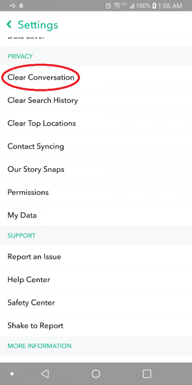Select Clear Search History
Image resolution: width=192 pixels, height=385 pixels.
pyautogui.click(x=96, y=100)
